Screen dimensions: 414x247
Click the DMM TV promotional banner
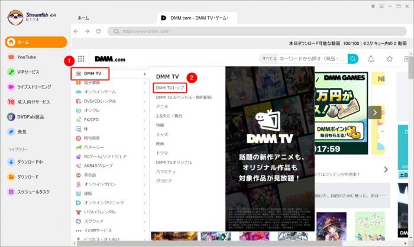tap(270, 149)
